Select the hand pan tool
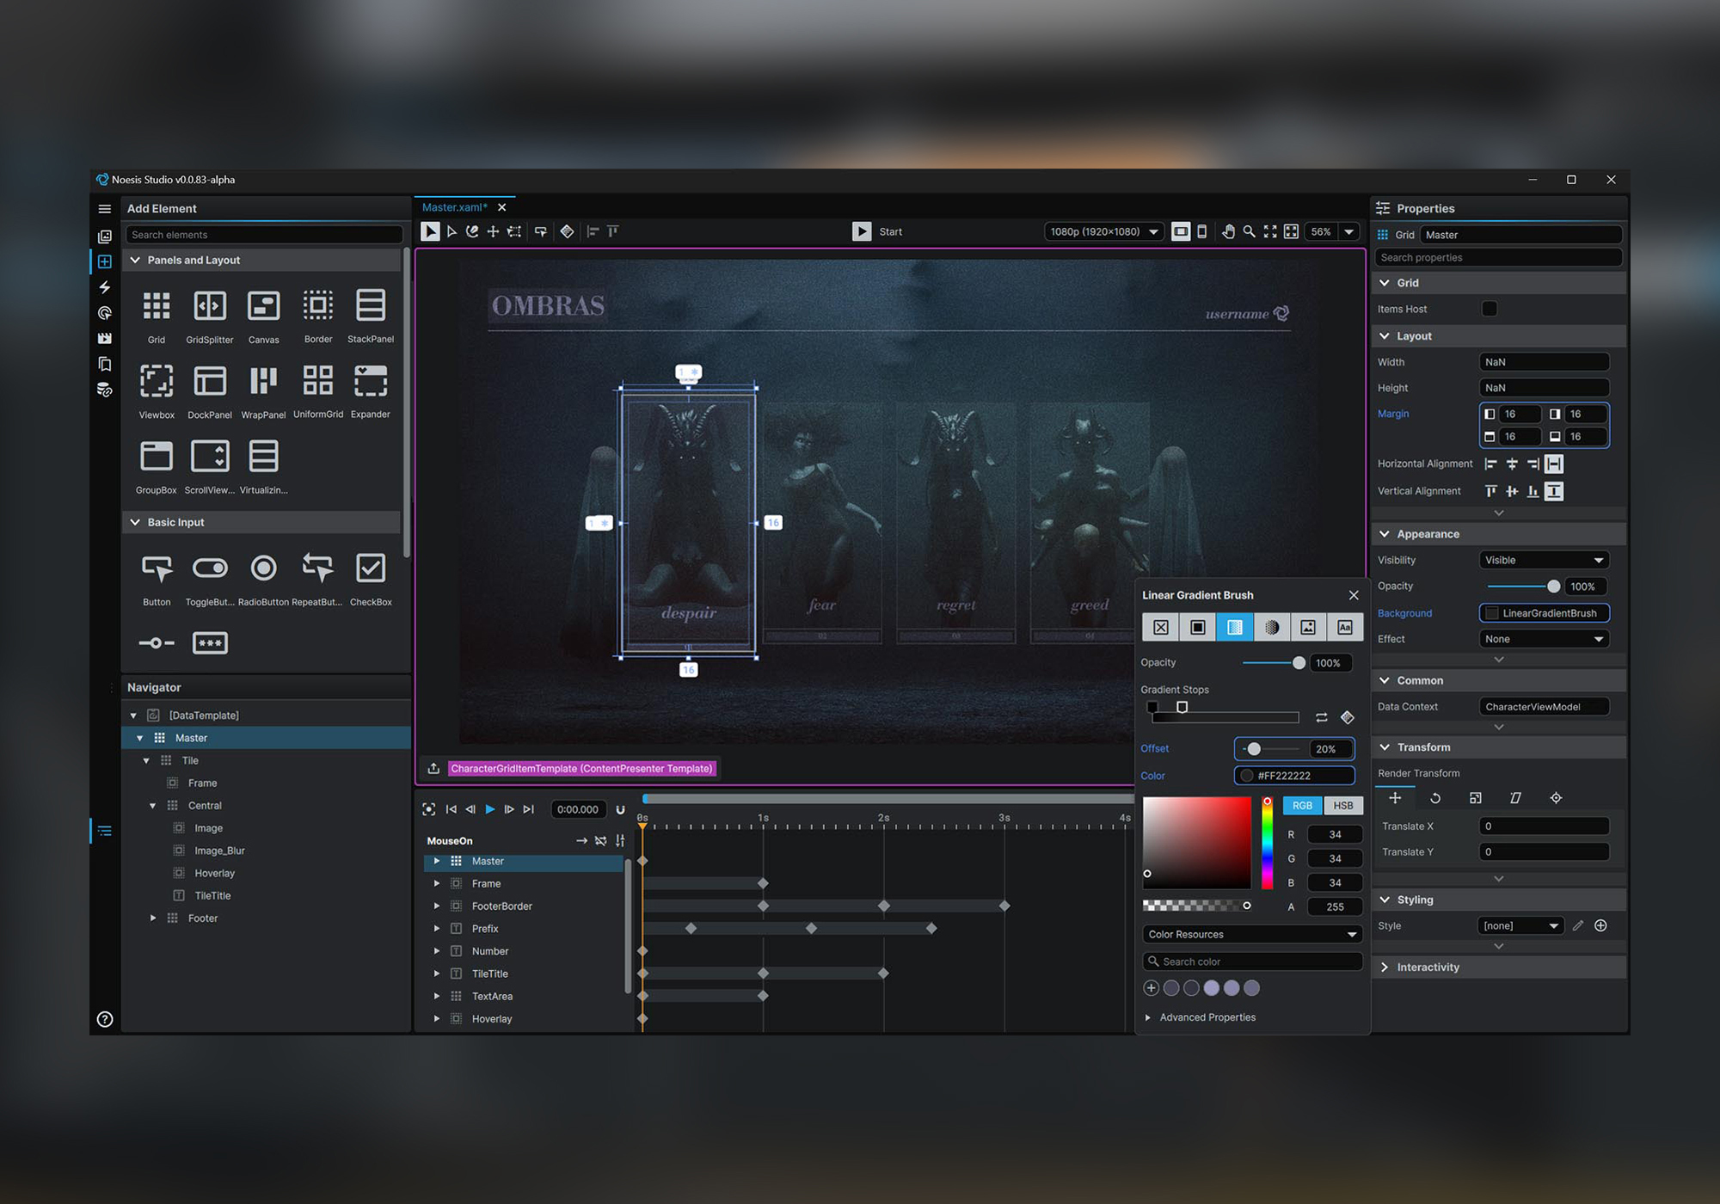 click(x=1228, y=231)
